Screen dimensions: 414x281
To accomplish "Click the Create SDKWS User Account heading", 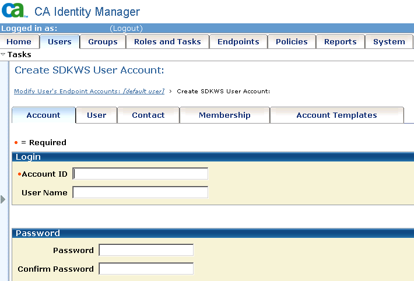I will click(x=89, y=70).
